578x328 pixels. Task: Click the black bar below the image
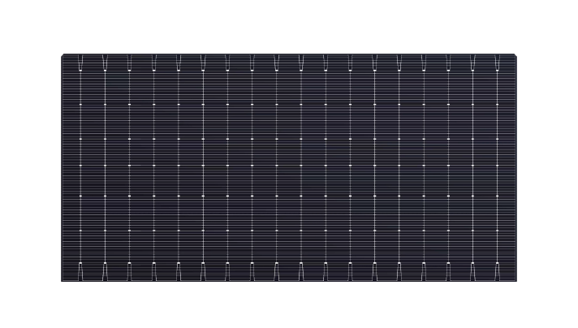tap(289, 305)
